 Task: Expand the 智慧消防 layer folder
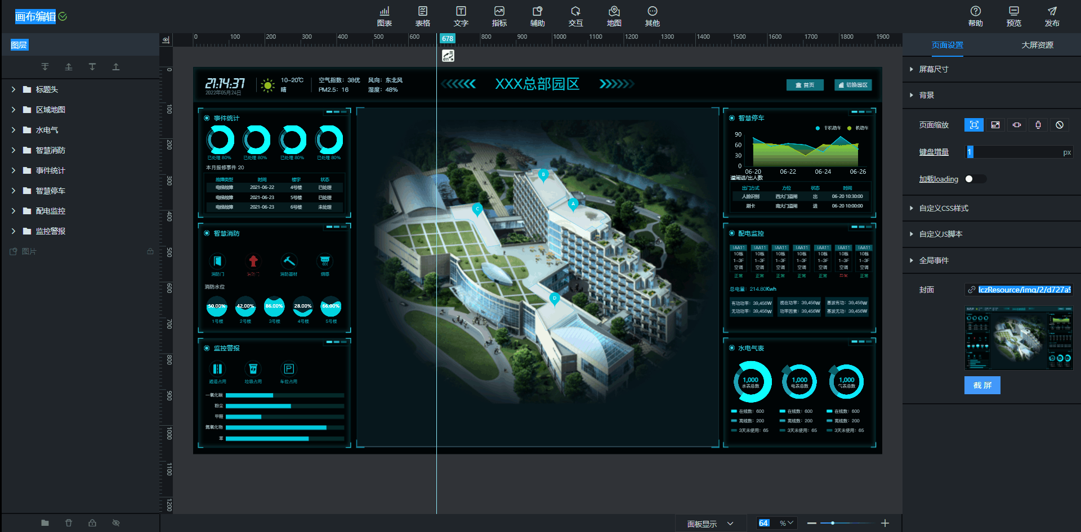(x=14, y=150)
